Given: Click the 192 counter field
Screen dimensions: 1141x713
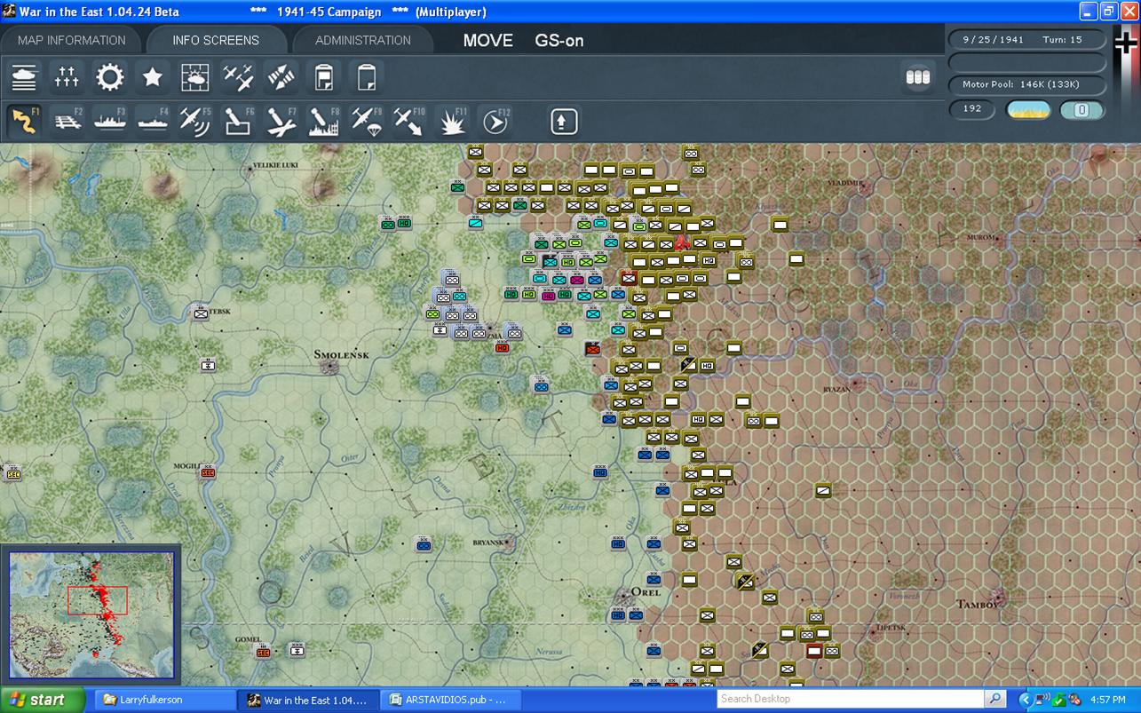Looking at the screenshot, I should point(972,108).
